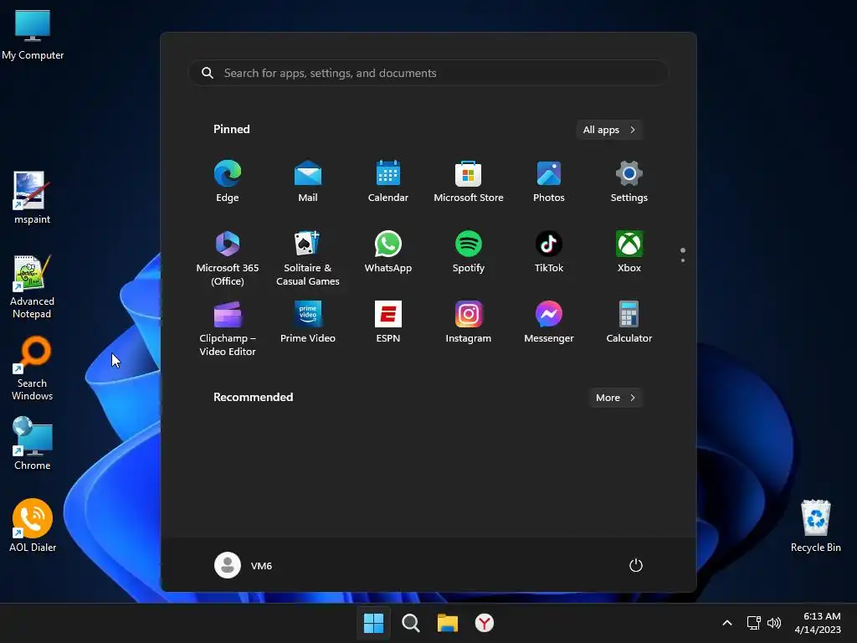Open WhatsApp

pos(388,252)
